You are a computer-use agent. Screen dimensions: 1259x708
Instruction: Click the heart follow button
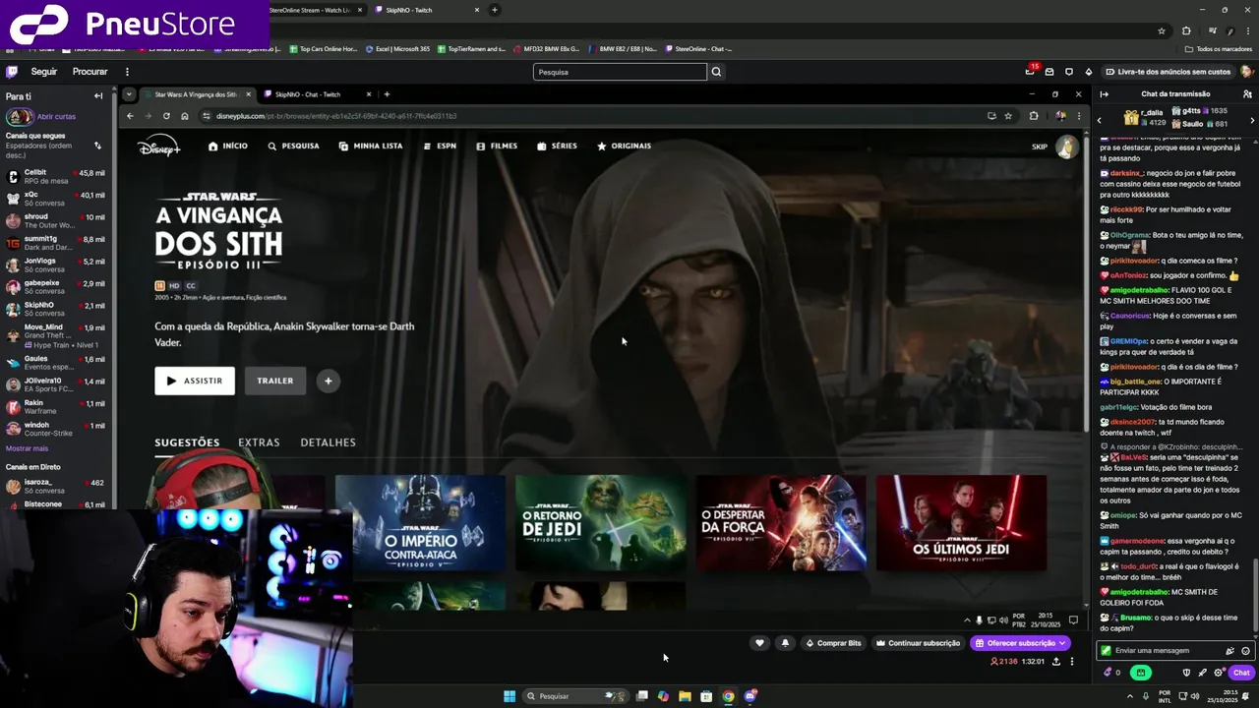click(x=759, y=643)
